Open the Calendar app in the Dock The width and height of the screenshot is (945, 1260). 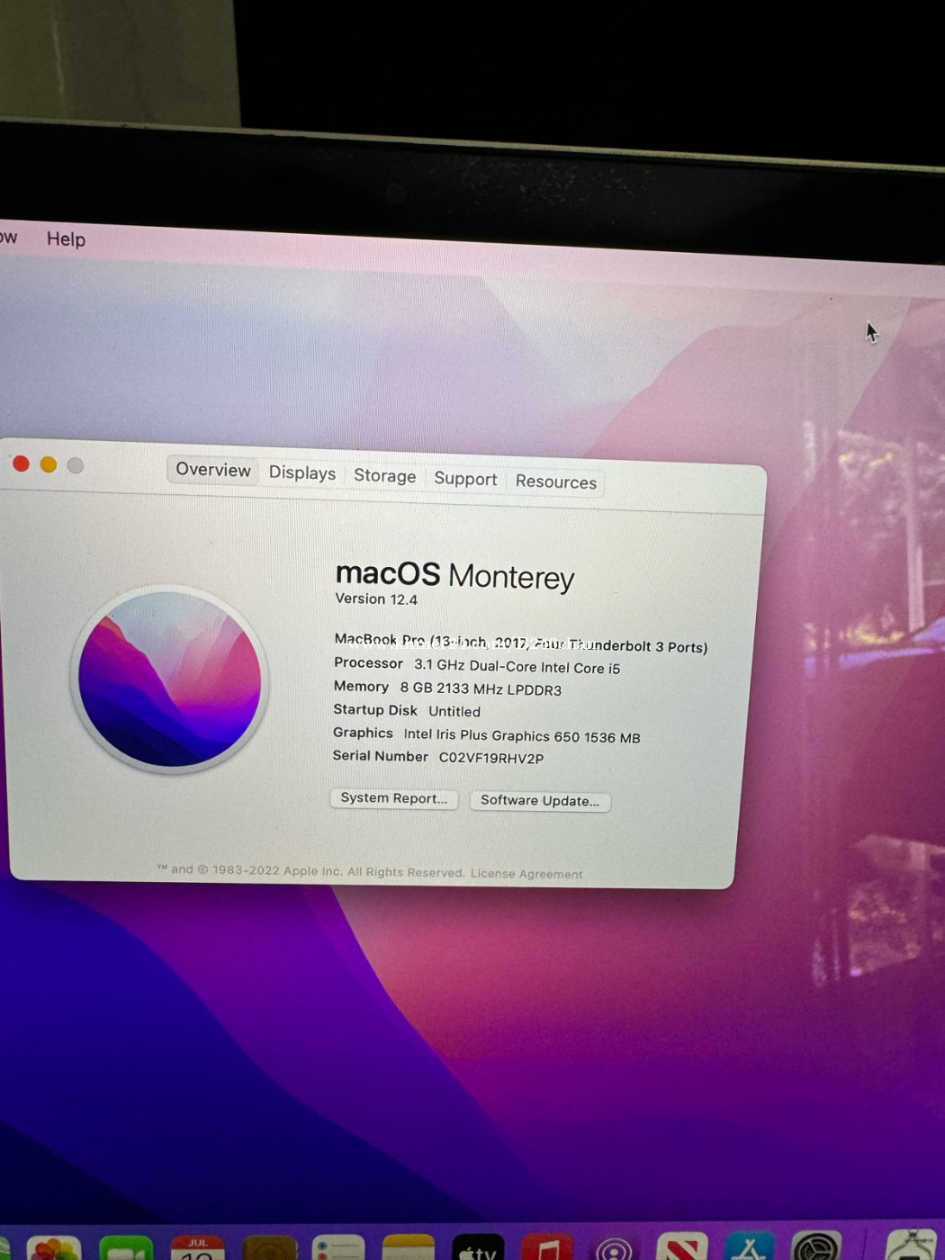tap(198, 1248)
